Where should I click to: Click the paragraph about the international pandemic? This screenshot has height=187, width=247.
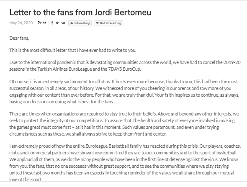(x=125, y=66)
